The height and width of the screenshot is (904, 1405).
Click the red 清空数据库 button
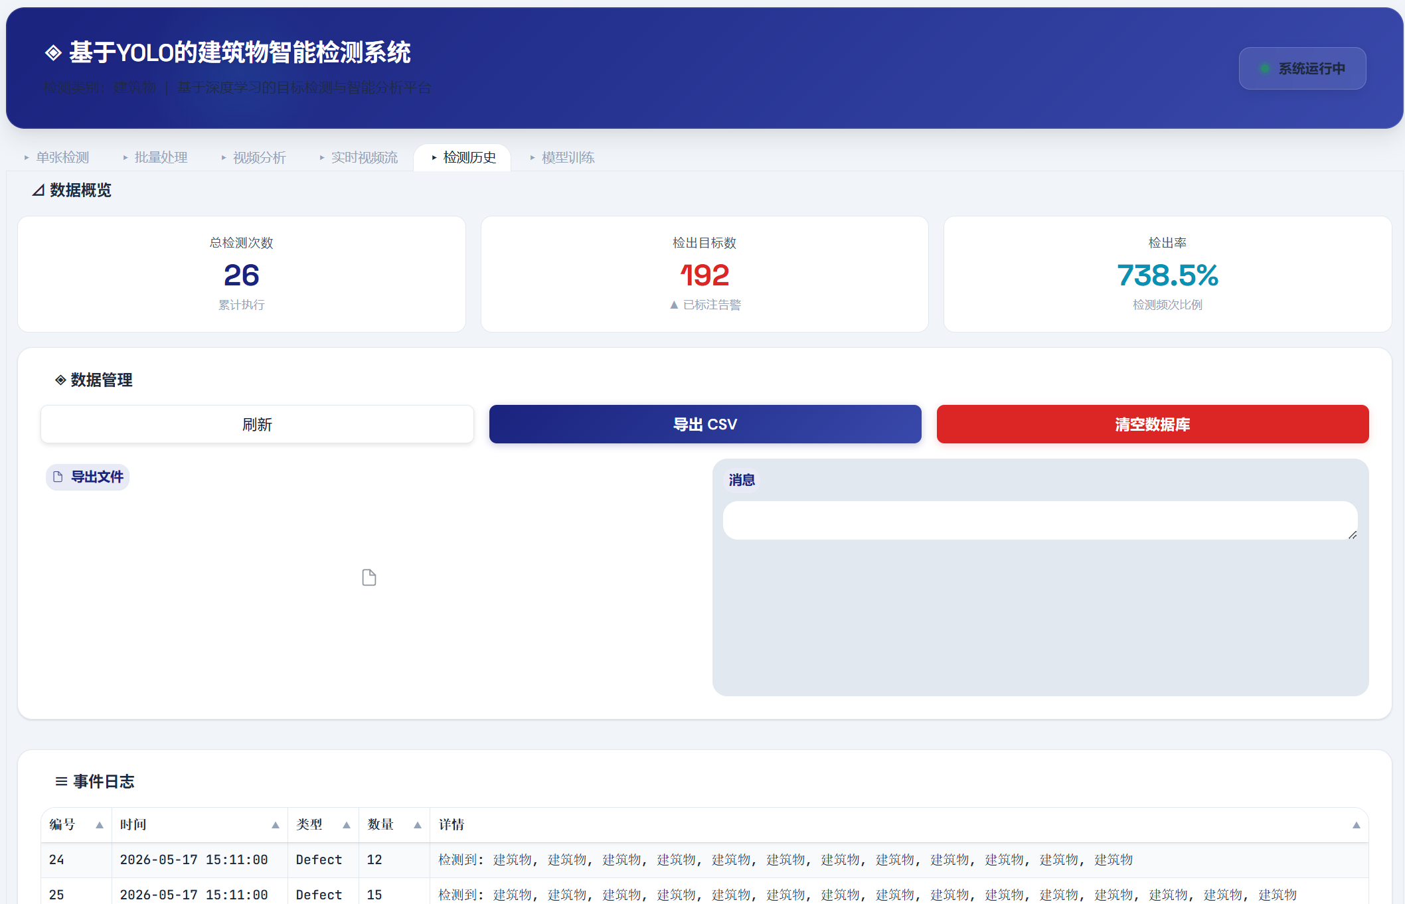point(1153,424)
